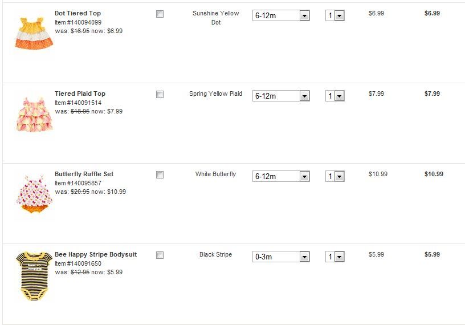Go to the Butterfly Ruffle Set product page
Screen dimensions: 465x325
[x=84, y=174]
